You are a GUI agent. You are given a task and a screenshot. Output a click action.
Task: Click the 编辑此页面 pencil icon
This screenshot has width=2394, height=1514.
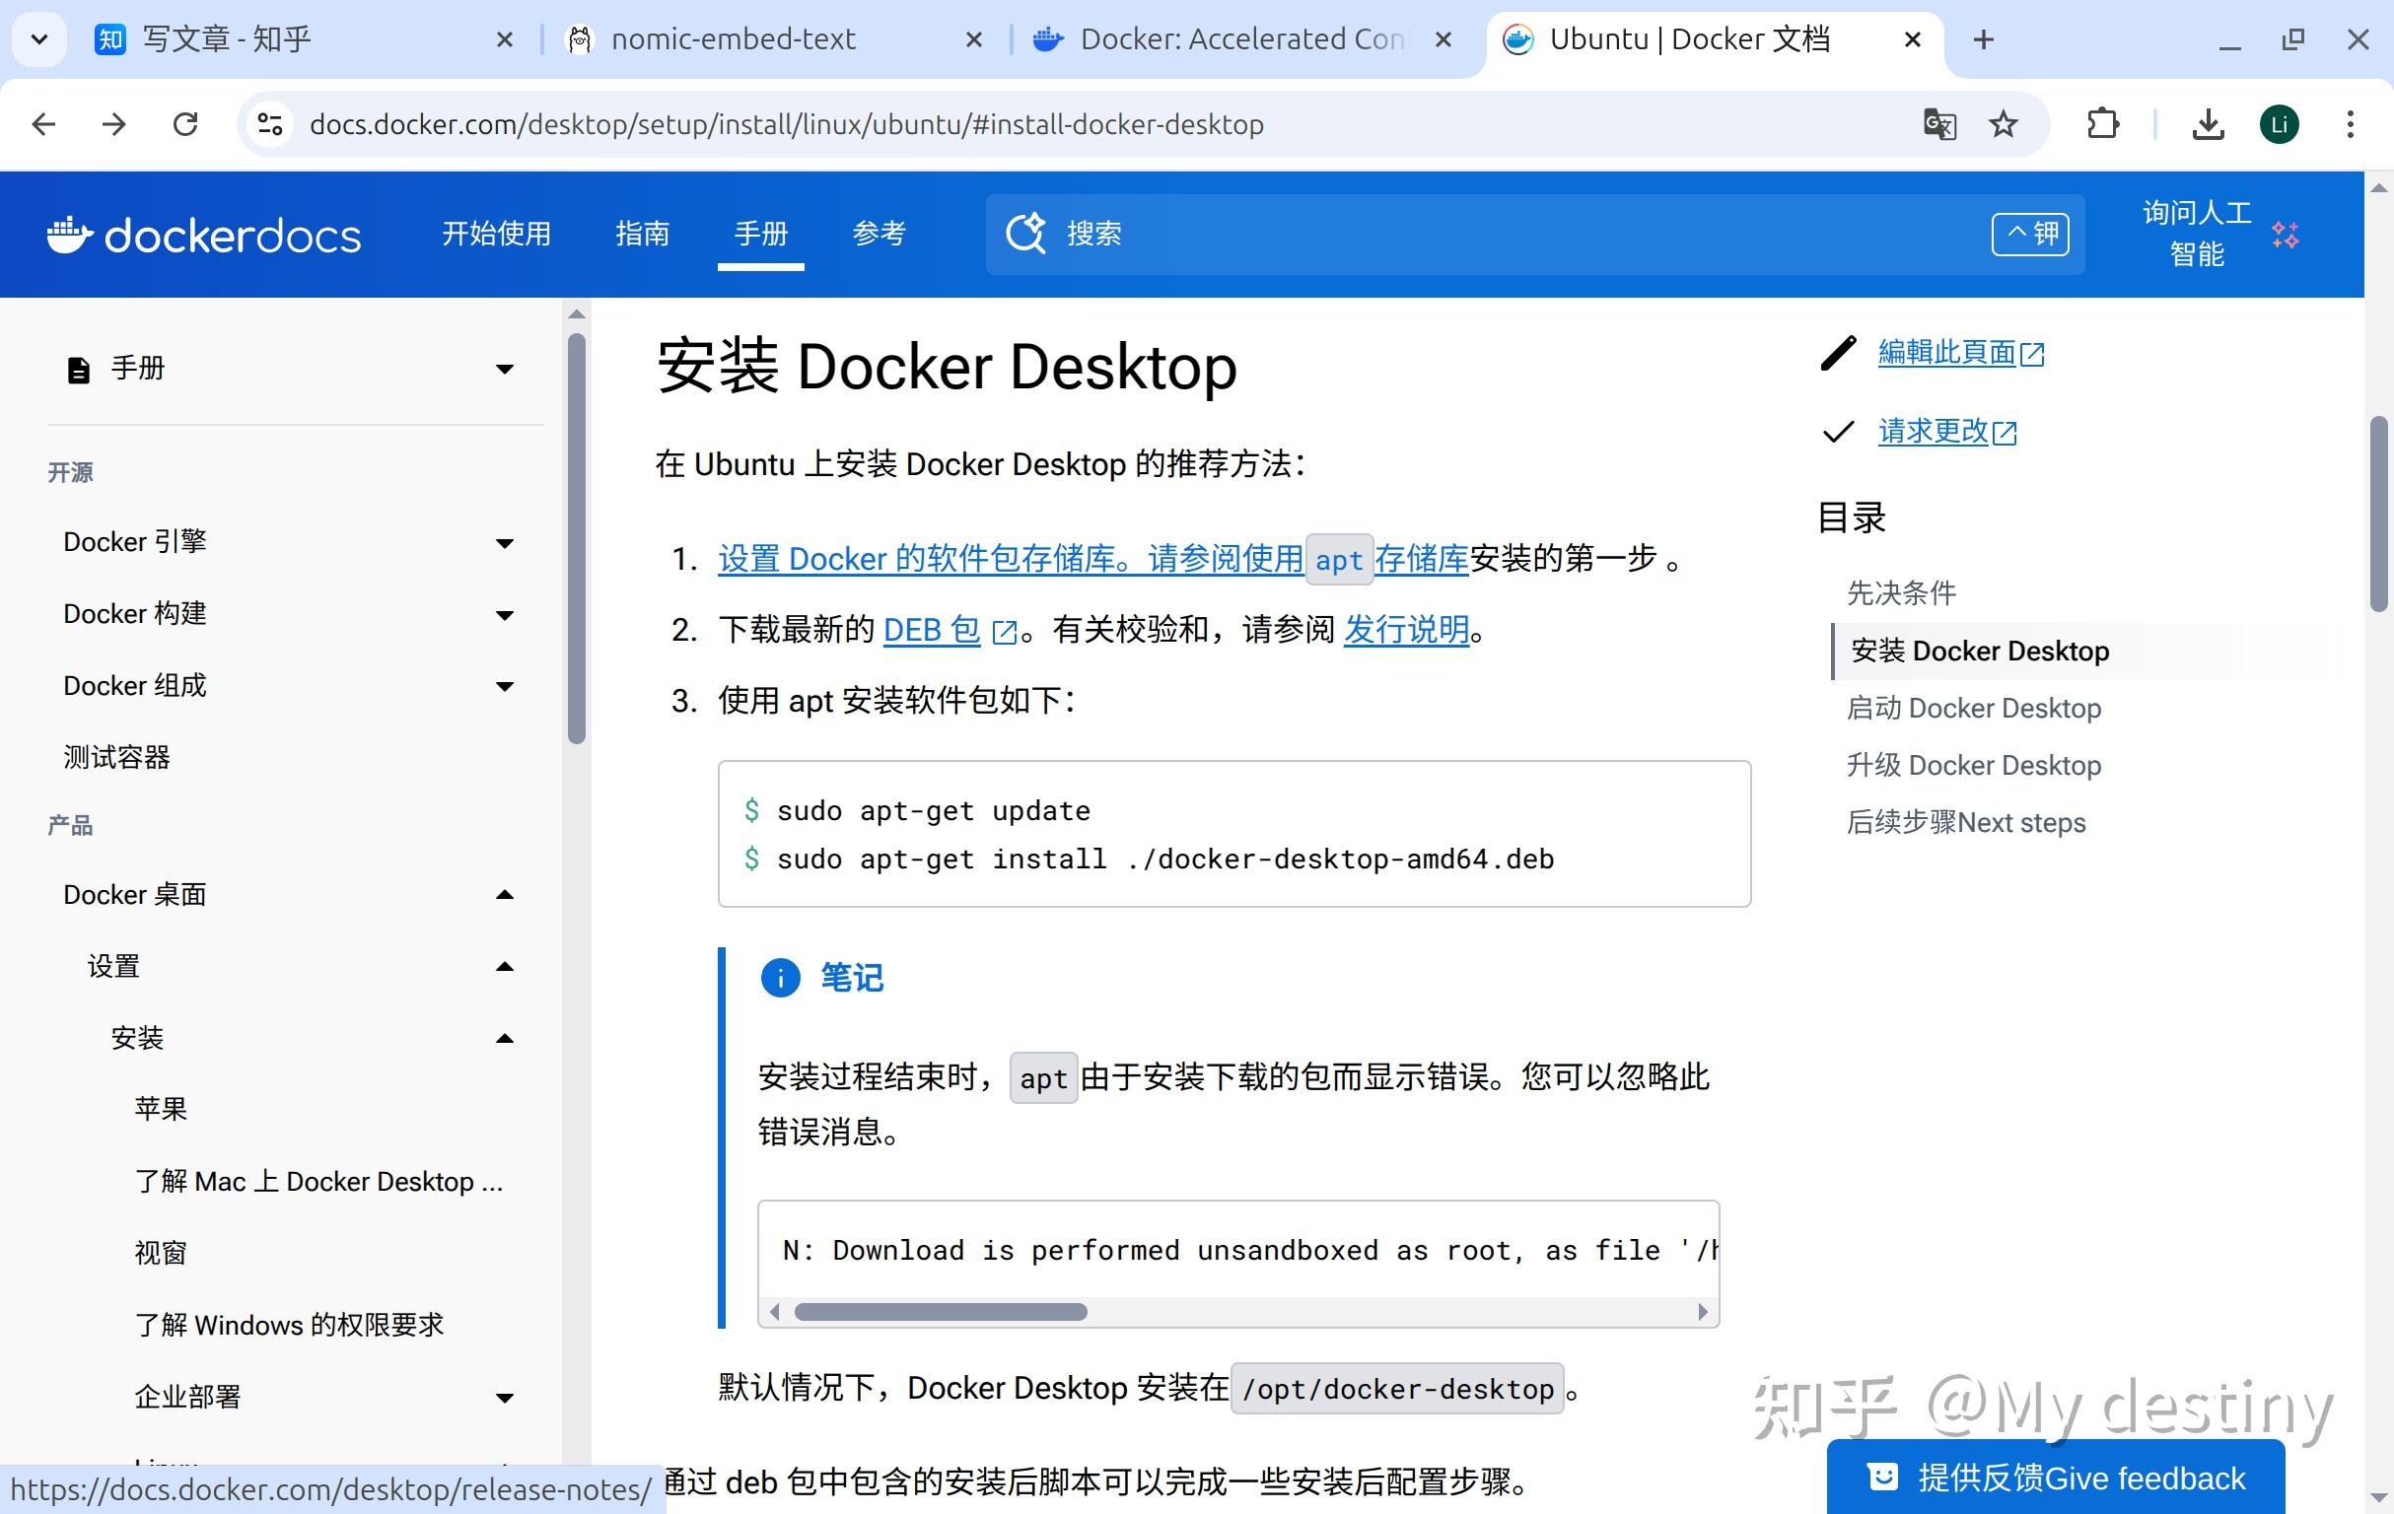click(x=1835, y=353)
